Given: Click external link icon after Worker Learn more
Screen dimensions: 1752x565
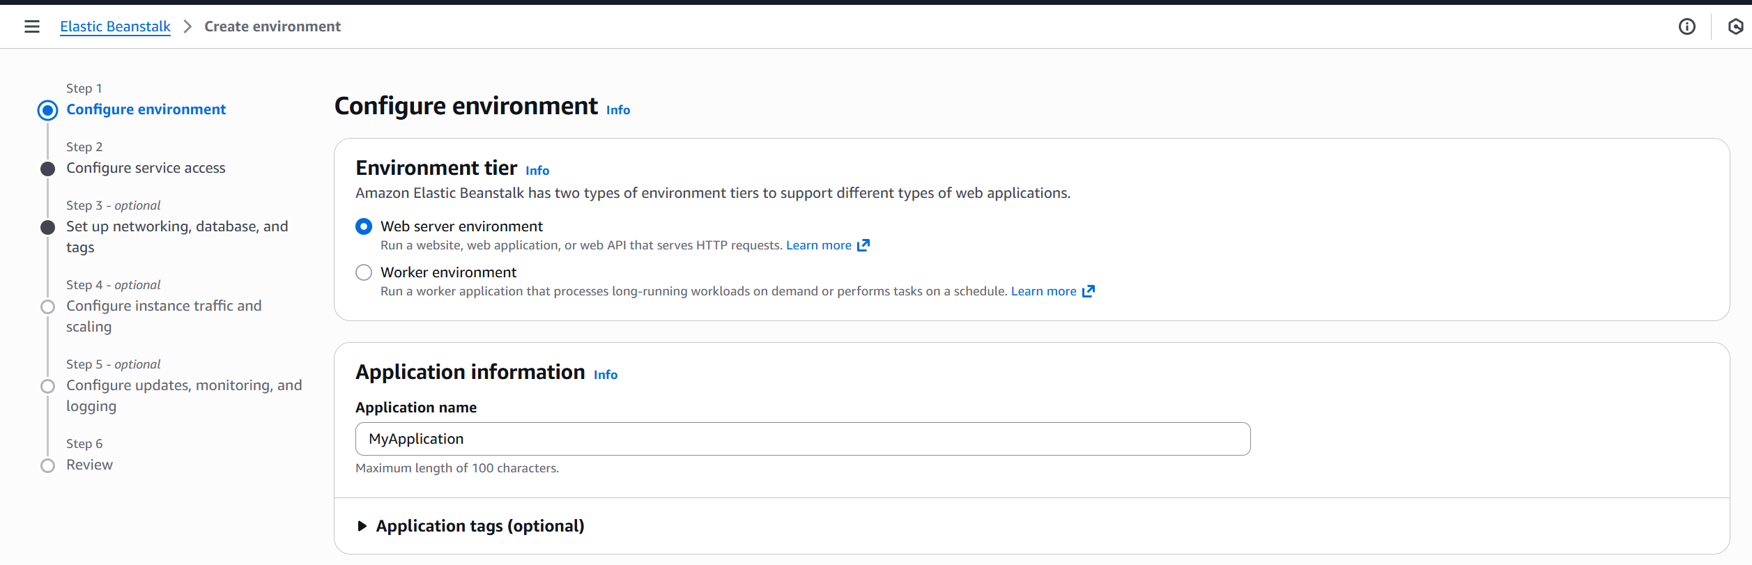Looking at the screenshot, I should pyautogui.click(x=1089, y=291).
